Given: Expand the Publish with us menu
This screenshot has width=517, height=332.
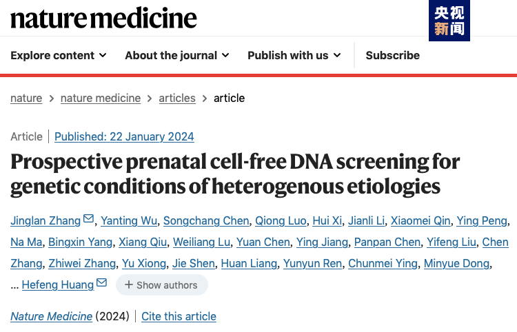Looking at the screenshot, I should 294,55.
